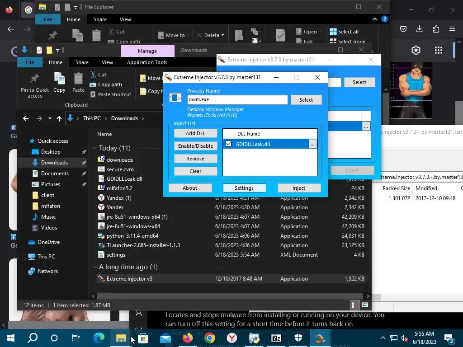The width and height of the screenshot is (463, 347).
Task: Click Select in the background Extreme Injector window
Action: [x=359, y=82]
